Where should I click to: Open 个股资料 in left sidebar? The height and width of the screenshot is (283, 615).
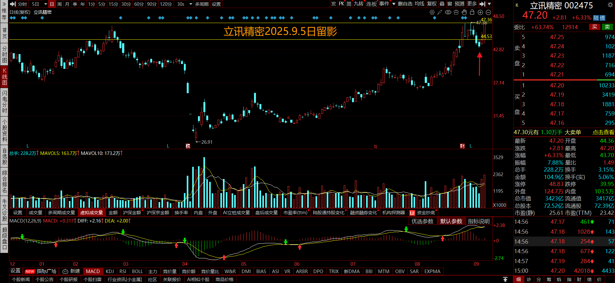point(4,131)
